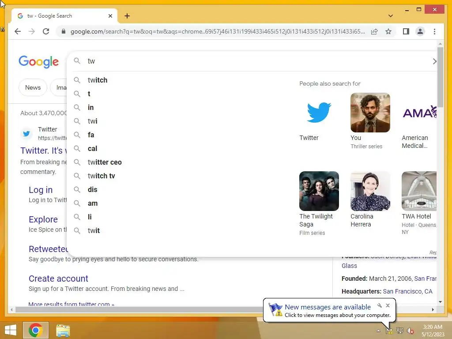Click the magnifier icon beside 'twitch tv'
The width and height of the screenshot is (452, 339).
pos(77,176)
